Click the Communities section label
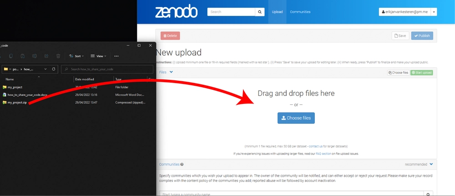The image size is (455, 196). pyautogui.click(x=169, y=164)
